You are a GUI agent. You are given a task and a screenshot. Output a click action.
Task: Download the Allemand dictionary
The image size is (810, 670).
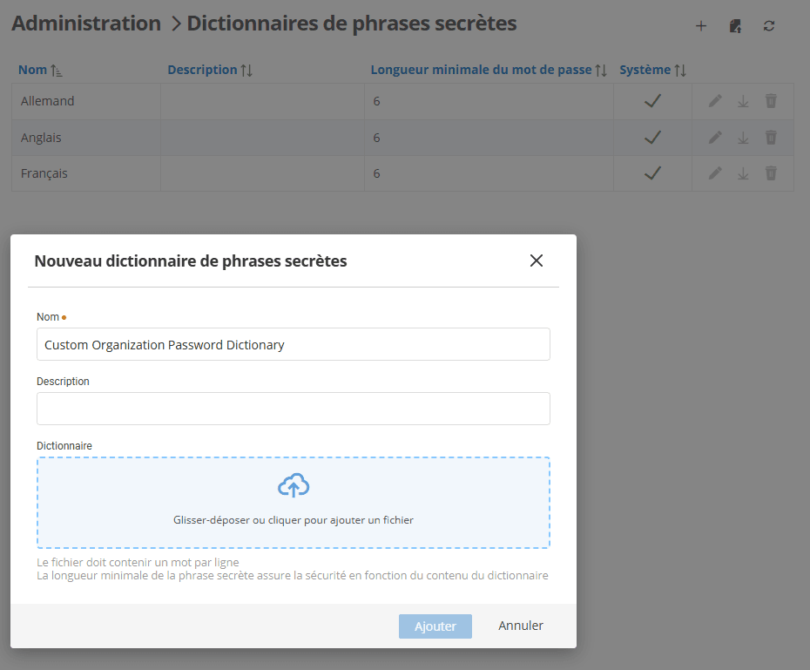pos(742,100)
